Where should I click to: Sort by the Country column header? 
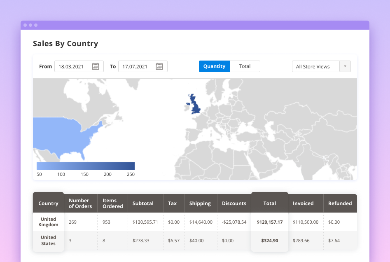coord(48,204)
